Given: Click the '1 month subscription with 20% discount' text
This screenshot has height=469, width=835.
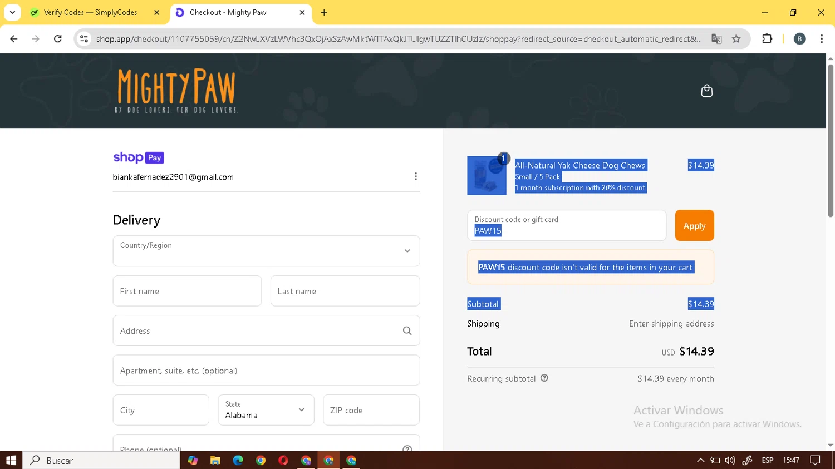Looking at the screenshot, I should (580, 188).
